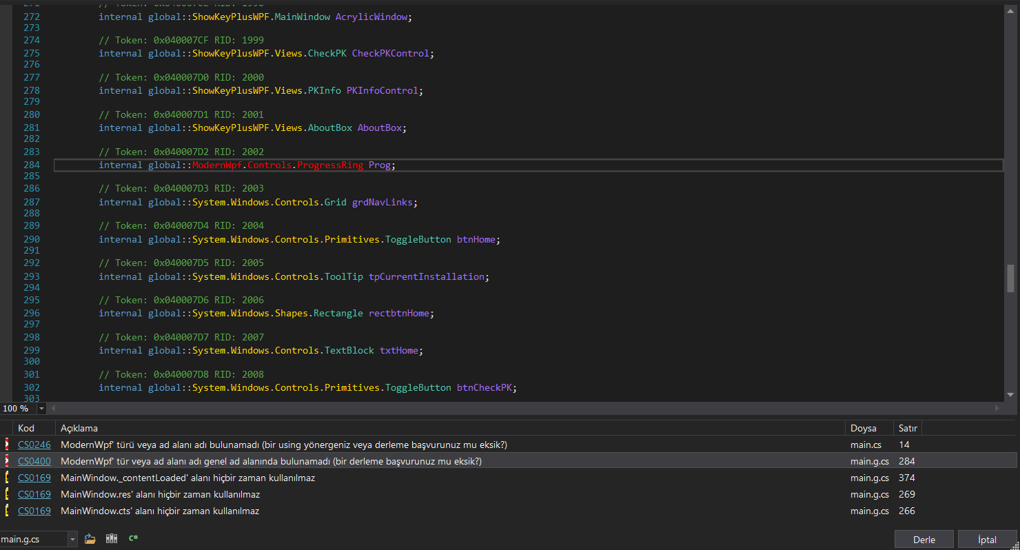Screen dimensions: 1020x550
Task: Click the AboutBox field name on line 281
Action: click(380, 128)
